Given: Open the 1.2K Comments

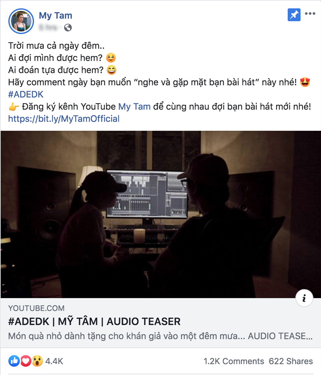Looking at the screenshot, I should 234,361.
